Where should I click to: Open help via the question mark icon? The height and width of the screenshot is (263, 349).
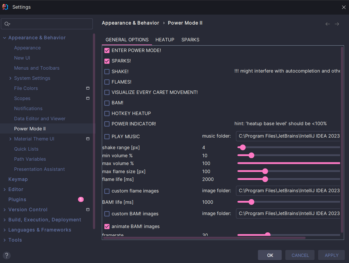(7, 255)
